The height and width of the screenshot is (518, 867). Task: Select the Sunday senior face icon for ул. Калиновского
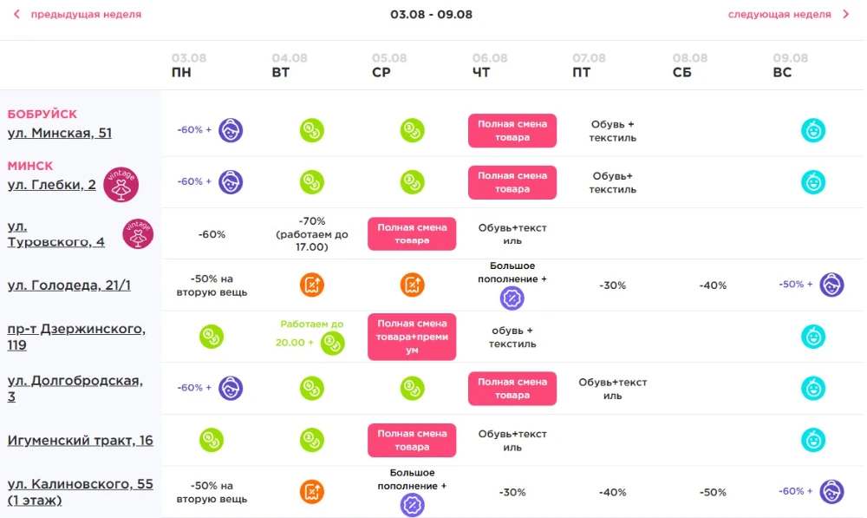831,491
